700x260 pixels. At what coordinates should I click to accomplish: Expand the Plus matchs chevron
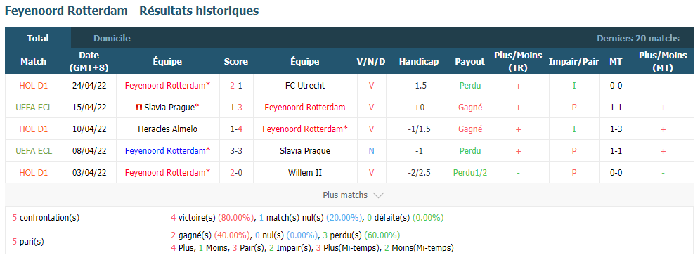377,195
